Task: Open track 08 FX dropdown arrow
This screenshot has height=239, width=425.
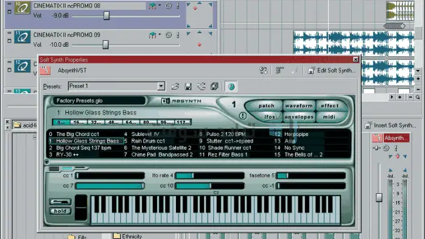Action: [160, 5]
